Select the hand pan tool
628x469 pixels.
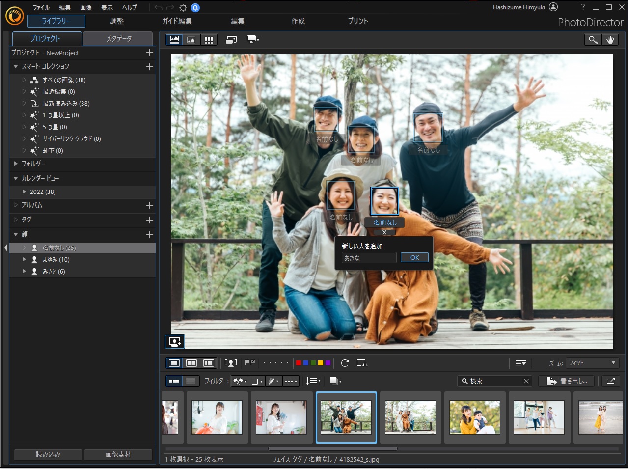click(x=610, y=40)
